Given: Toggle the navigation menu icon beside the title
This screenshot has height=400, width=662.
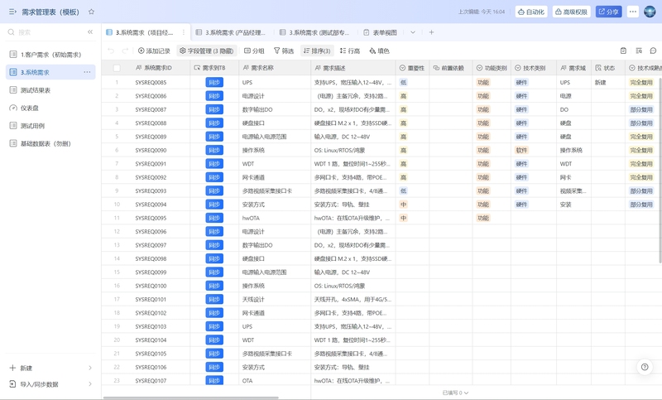Looking at the screenshot, I should click(x=12, y=12).
